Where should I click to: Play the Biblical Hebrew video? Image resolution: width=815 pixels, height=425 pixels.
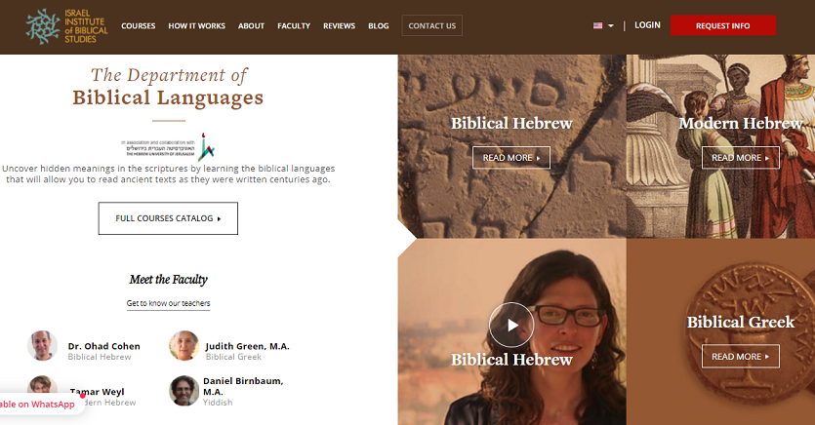(511, 325)
